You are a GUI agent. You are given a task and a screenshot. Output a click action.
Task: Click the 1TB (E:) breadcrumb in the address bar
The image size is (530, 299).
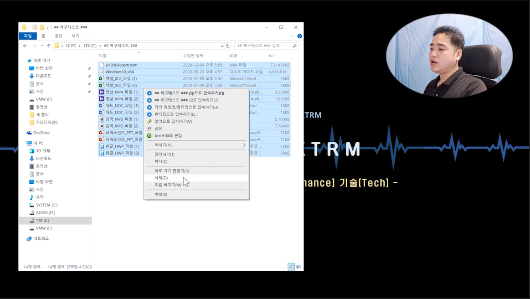click(90, 46)
